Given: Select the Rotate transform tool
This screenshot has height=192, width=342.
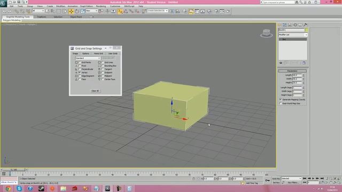Looking at the screenshot, I should [x=77, y=11].
